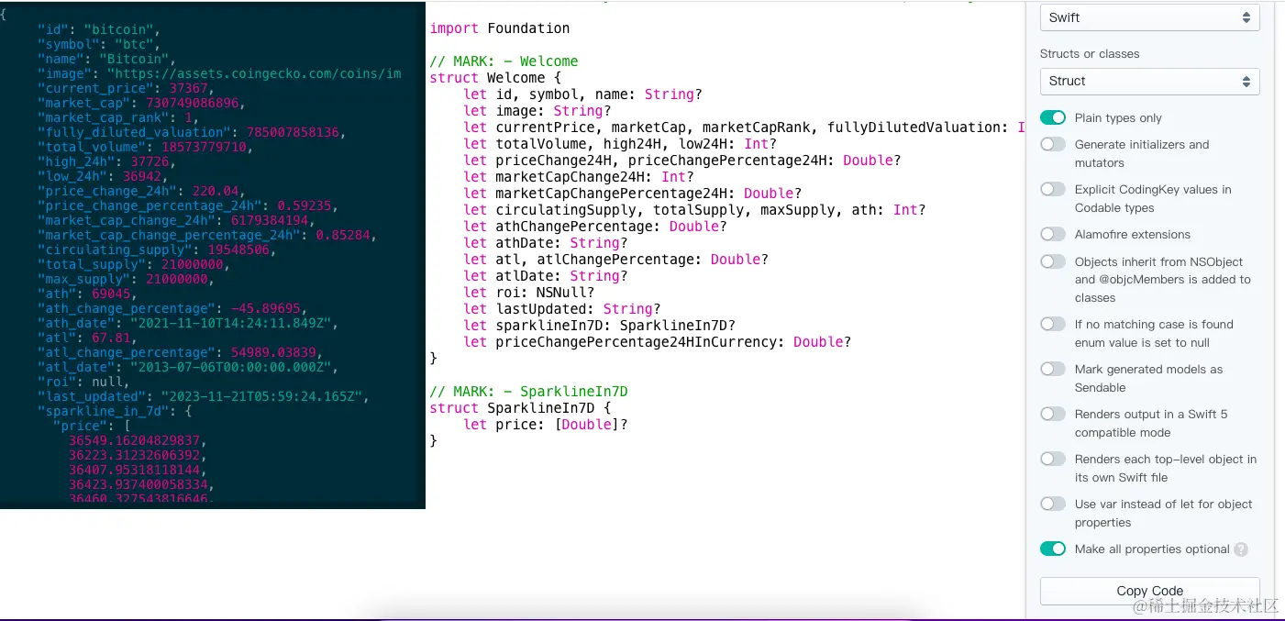Enable Objects inherit from NSObject toggle
The height and width of the screenshot is (621, 1285).
1053,261
